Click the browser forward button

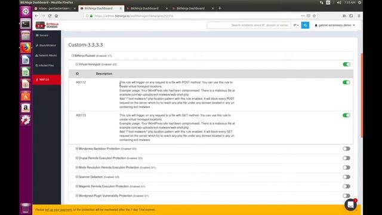pyautogui.click(x=44, y=16)
